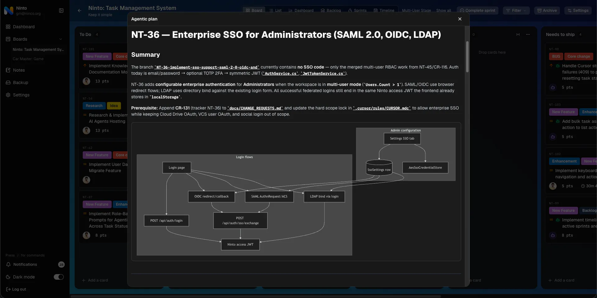Click the notifications count badge 28
The width and height of the screenshot is (597, 298).
click(x=61, y=265)
